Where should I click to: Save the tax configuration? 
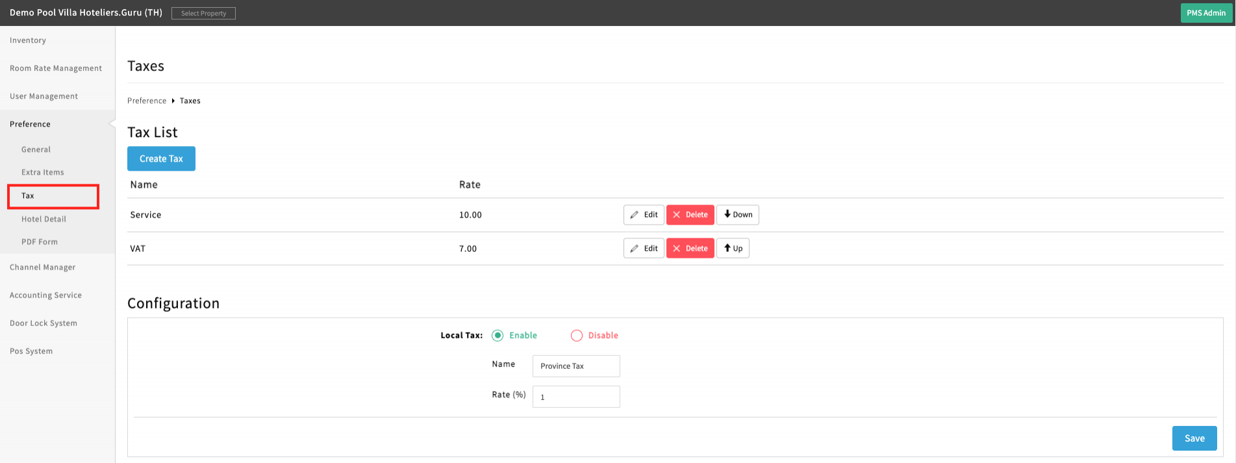coord(1194,438)
